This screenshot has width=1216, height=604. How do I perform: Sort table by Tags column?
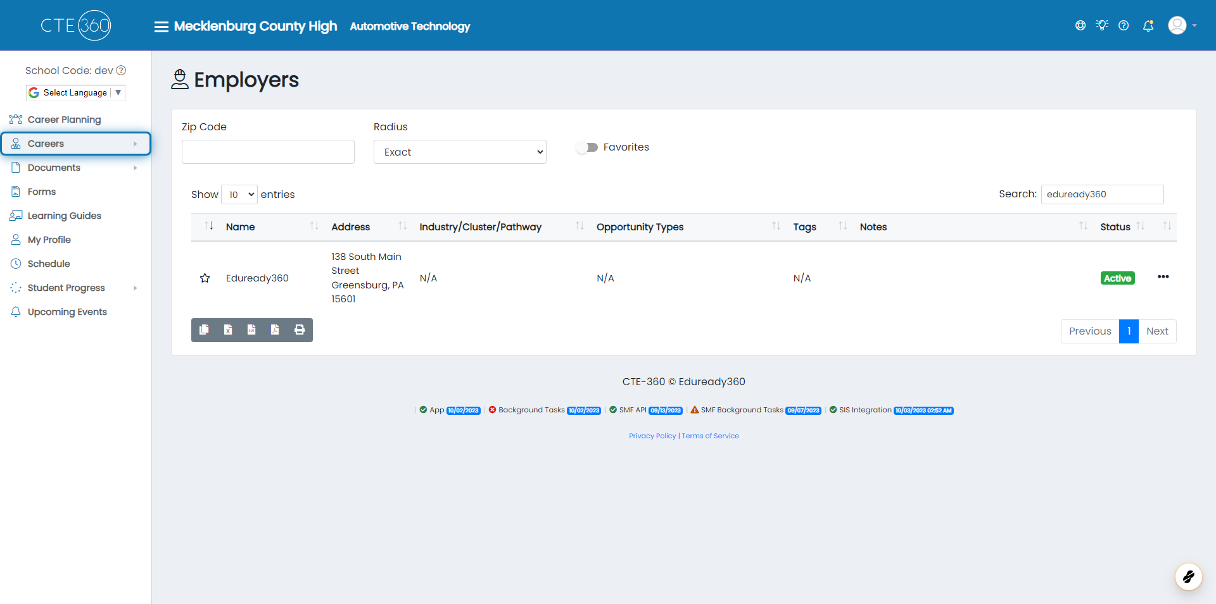pyautogui.click(x=820, y=227)
